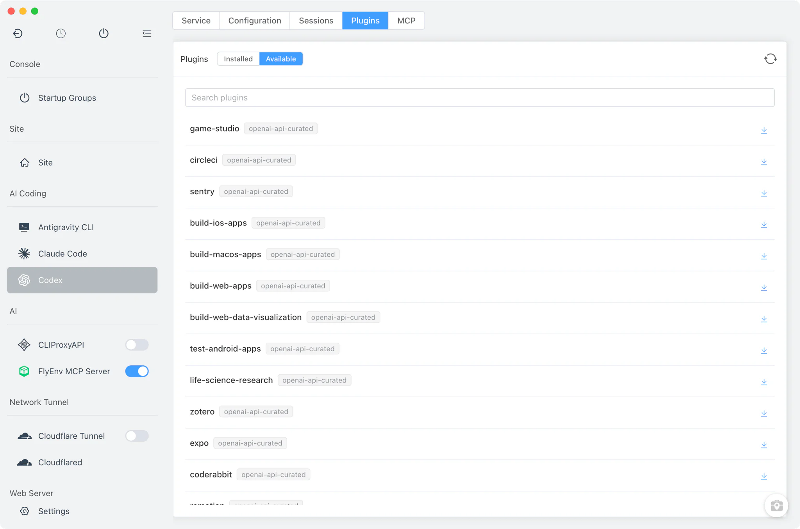800x529 pixels.
Task: Open Settings at sidebar bottom
Action: point(82,511)
